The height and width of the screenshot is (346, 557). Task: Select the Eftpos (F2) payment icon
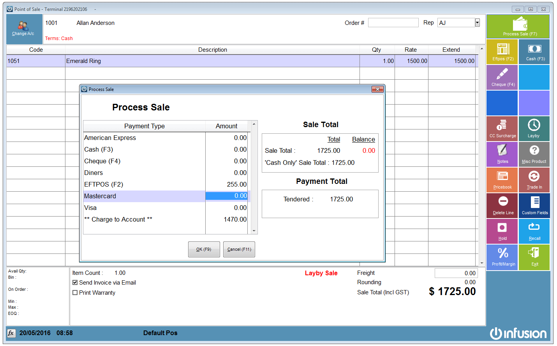coord(502,51)
